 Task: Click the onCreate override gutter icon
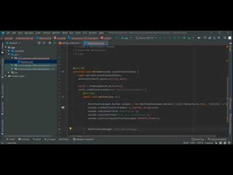[63, 72]
